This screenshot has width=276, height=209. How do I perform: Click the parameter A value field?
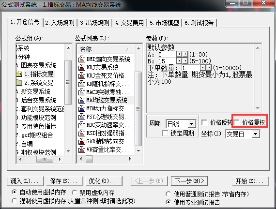[167, 54]
